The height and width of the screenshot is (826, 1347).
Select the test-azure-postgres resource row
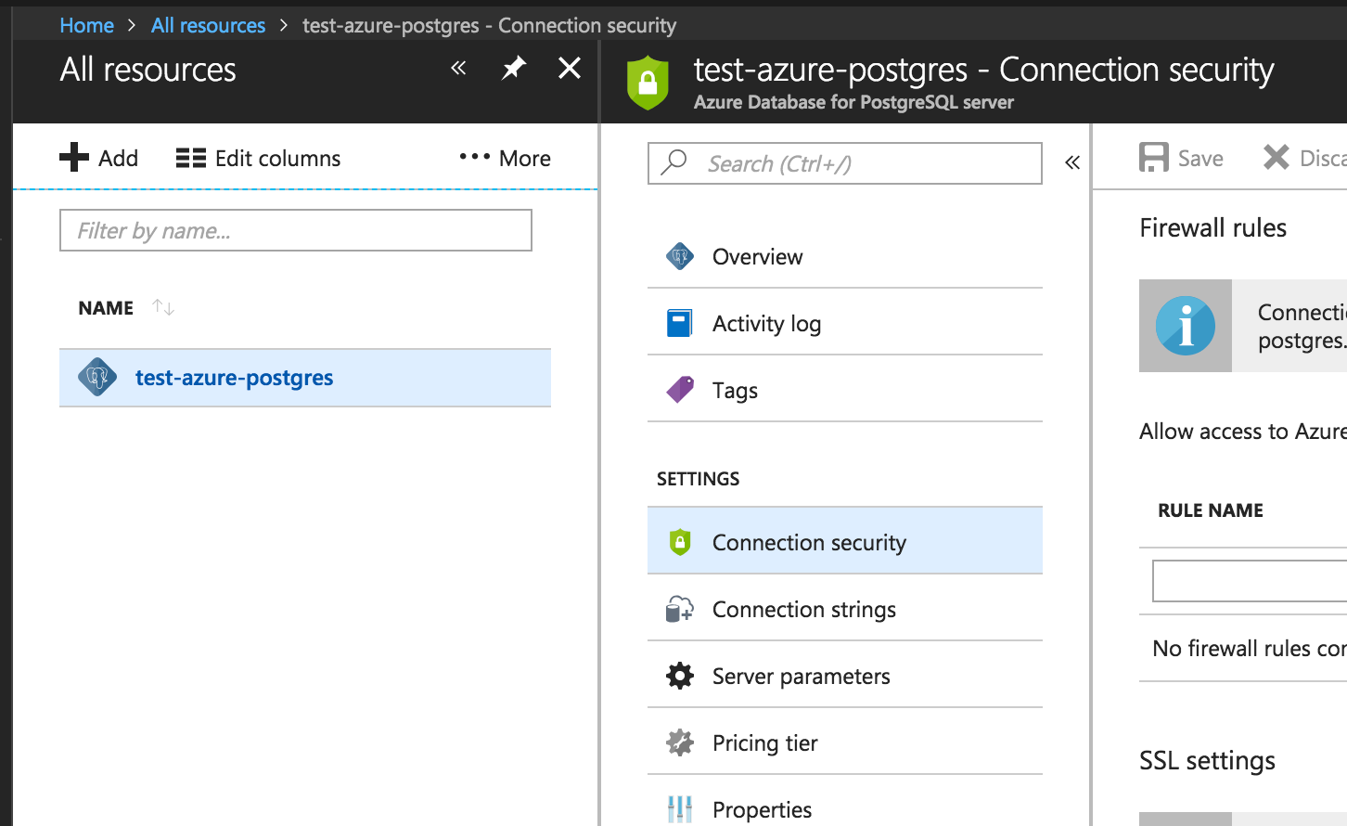tap(305, 378)
